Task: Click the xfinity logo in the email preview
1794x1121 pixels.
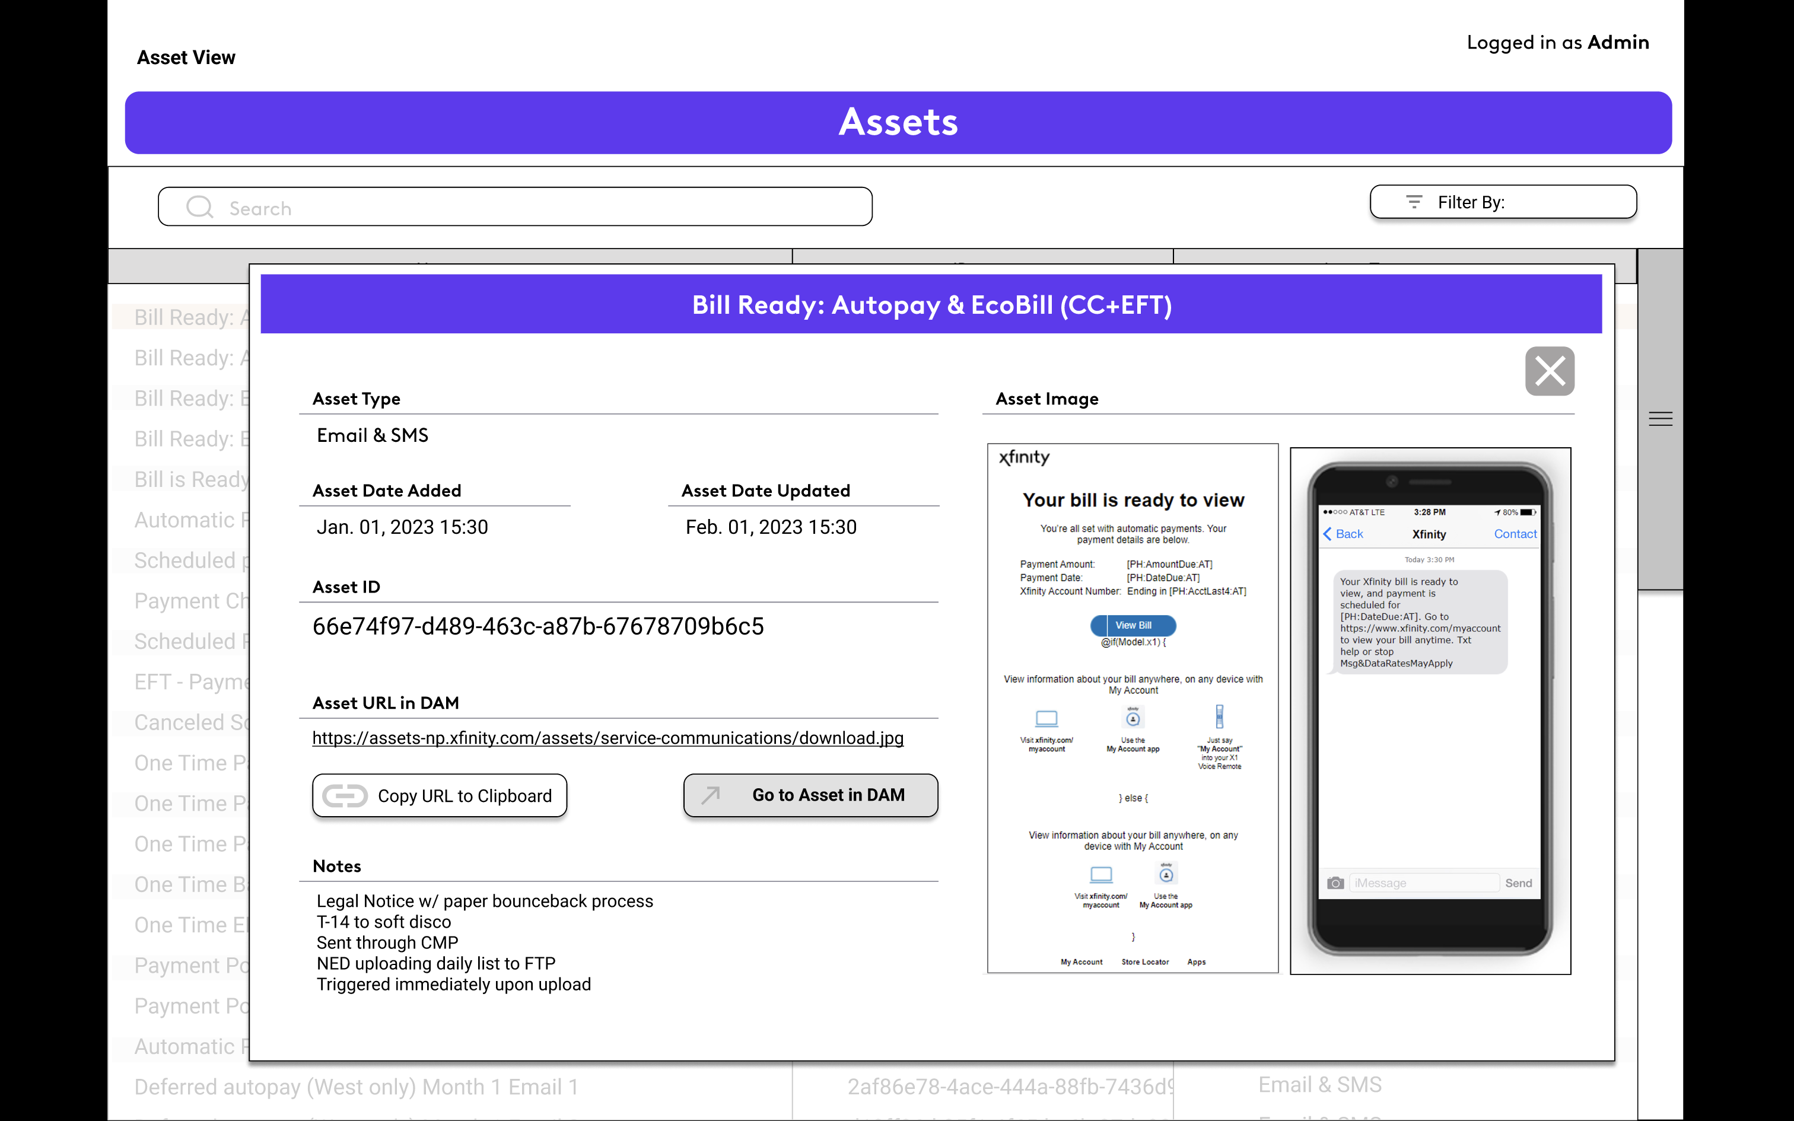Action: (1024, 457)
